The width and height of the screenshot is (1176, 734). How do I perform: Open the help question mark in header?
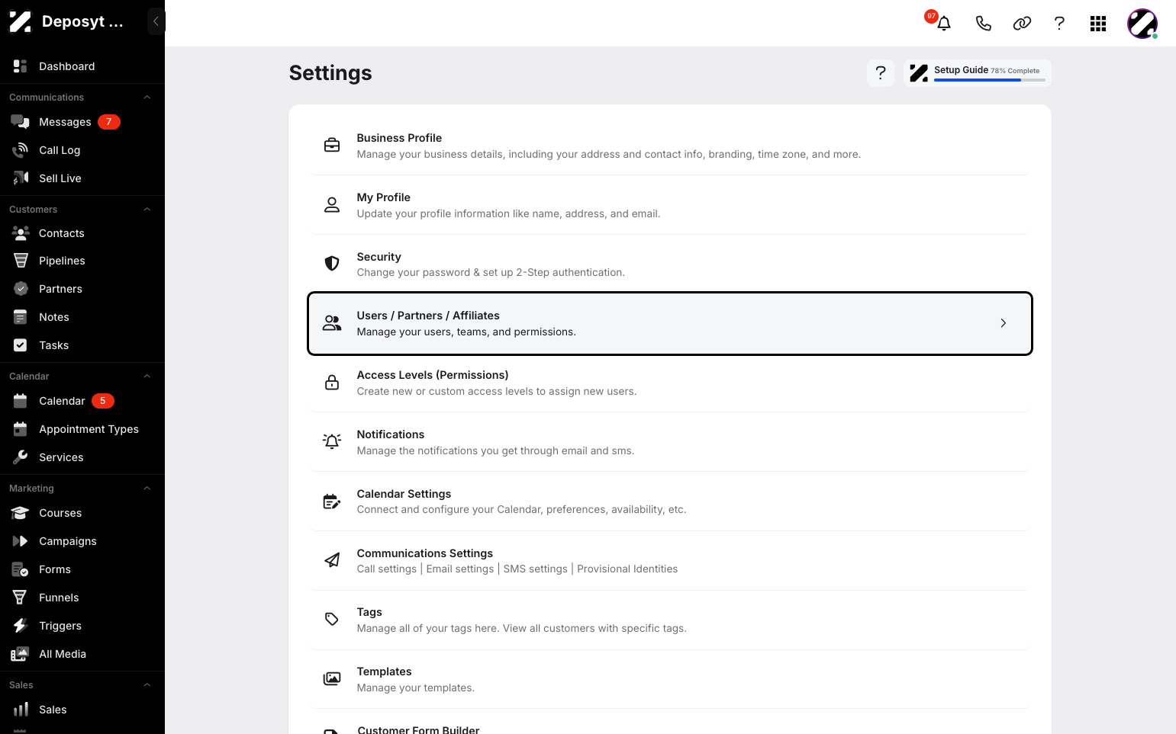click(1059, 24)
